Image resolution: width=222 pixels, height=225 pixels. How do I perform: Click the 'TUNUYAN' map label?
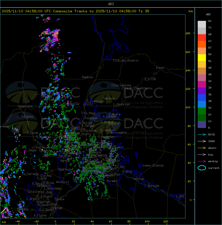[x=57, y=208]
